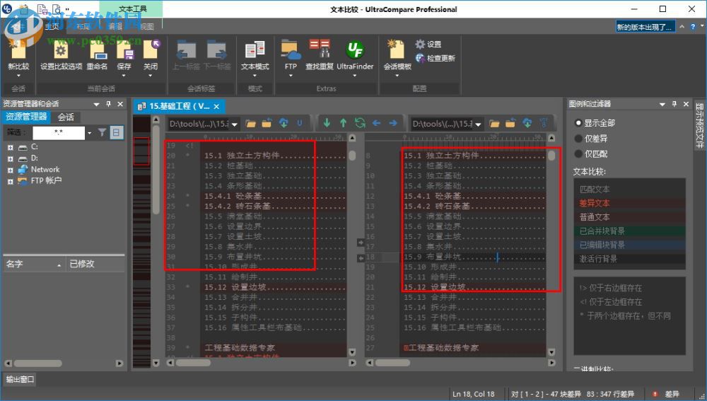Image resolution: width=707 pixels, height=401 pixels.
Task: Click the middle merge-left arrow at line 18
Action: (x=361, y=258)
